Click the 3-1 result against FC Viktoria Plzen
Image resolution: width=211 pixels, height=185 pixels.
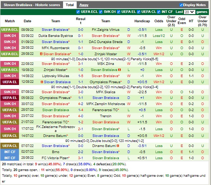coord(81,158)
